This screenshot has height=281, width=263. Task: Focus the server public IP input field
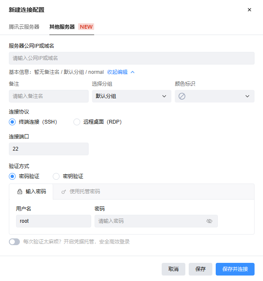pyautogui.click(x=131, y=58)
